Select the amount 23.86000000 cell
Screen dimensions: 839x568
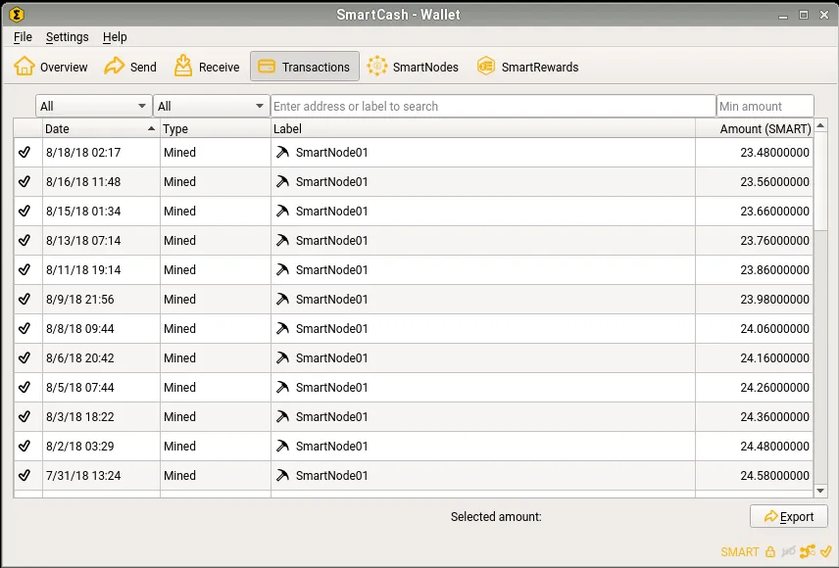[754, 270]
